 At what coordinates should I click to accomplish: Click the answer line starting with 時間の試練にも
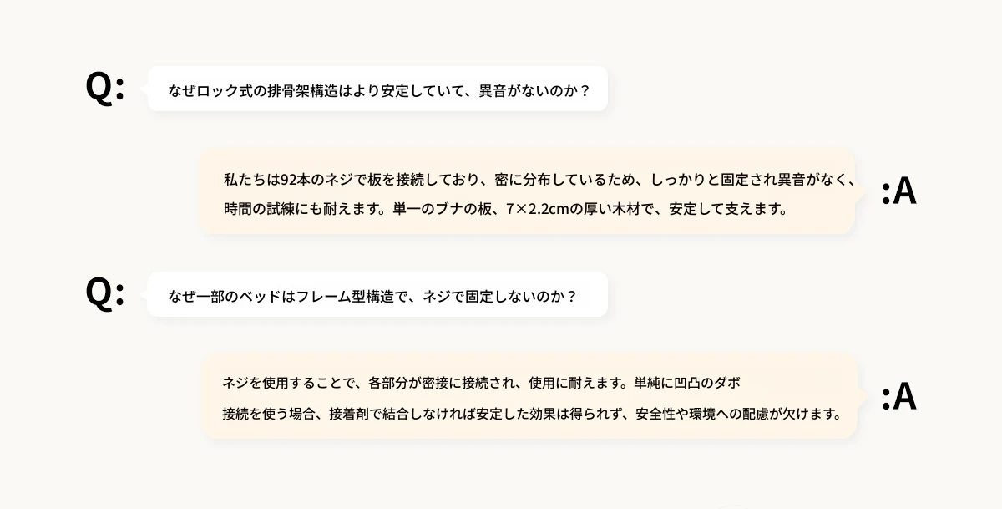point(506,209)
